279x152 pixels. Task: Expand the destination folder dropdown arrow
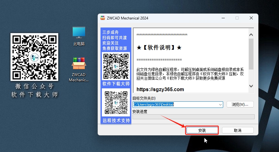coord(220,104)
